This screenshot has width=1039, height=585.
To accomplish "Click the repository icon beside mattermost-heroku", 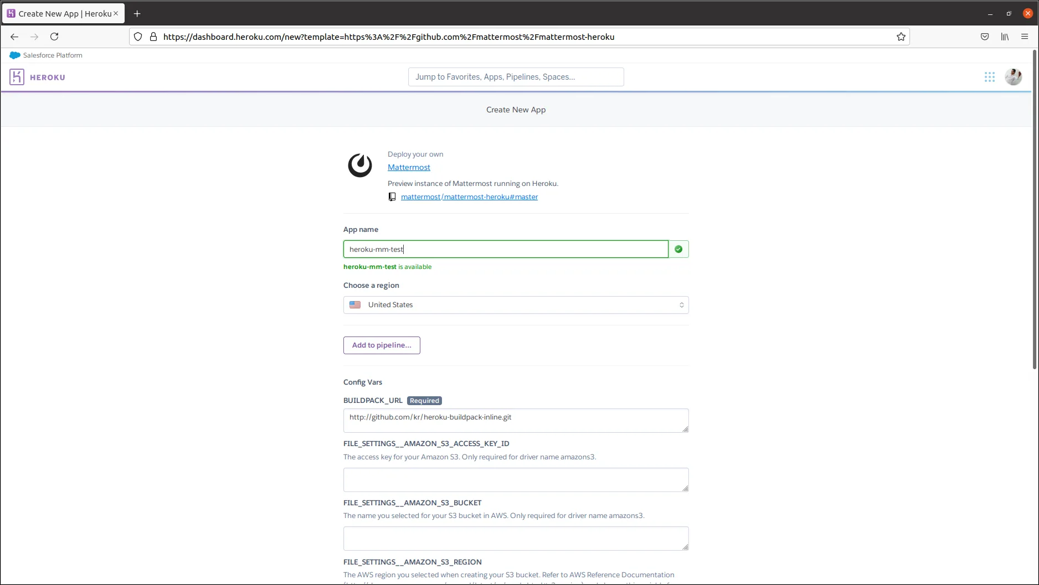I will (x=392, y=197).
